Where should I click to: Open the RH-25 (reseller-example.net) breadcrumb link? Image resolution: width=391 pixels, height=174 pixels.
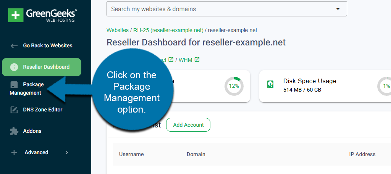168,30
